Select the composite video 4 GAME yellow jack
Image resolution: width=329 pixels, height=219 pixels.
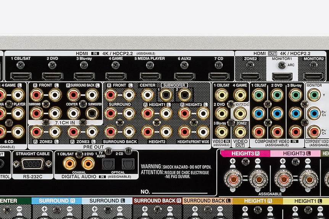pos(240,95)
